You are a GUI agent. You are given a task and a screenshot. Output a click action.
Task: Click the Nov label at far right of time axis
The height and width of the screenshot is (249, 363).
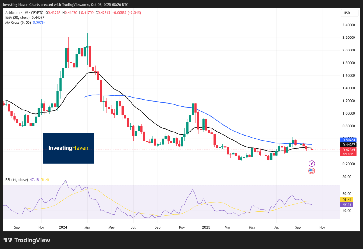click(322, 227)
